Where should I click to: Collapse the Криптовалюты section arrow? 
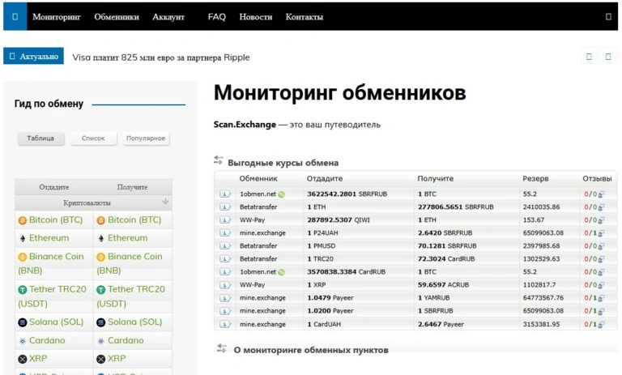165,202
